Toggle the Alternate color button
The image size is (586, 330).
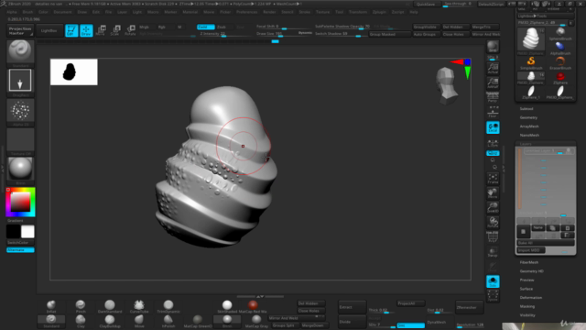(20, 250)
